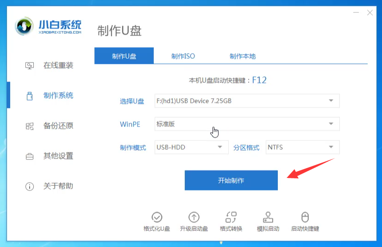The width and height of the screenshot is (382, 247).
Task: Click the 格式转换 label
Action: [231, 229]
